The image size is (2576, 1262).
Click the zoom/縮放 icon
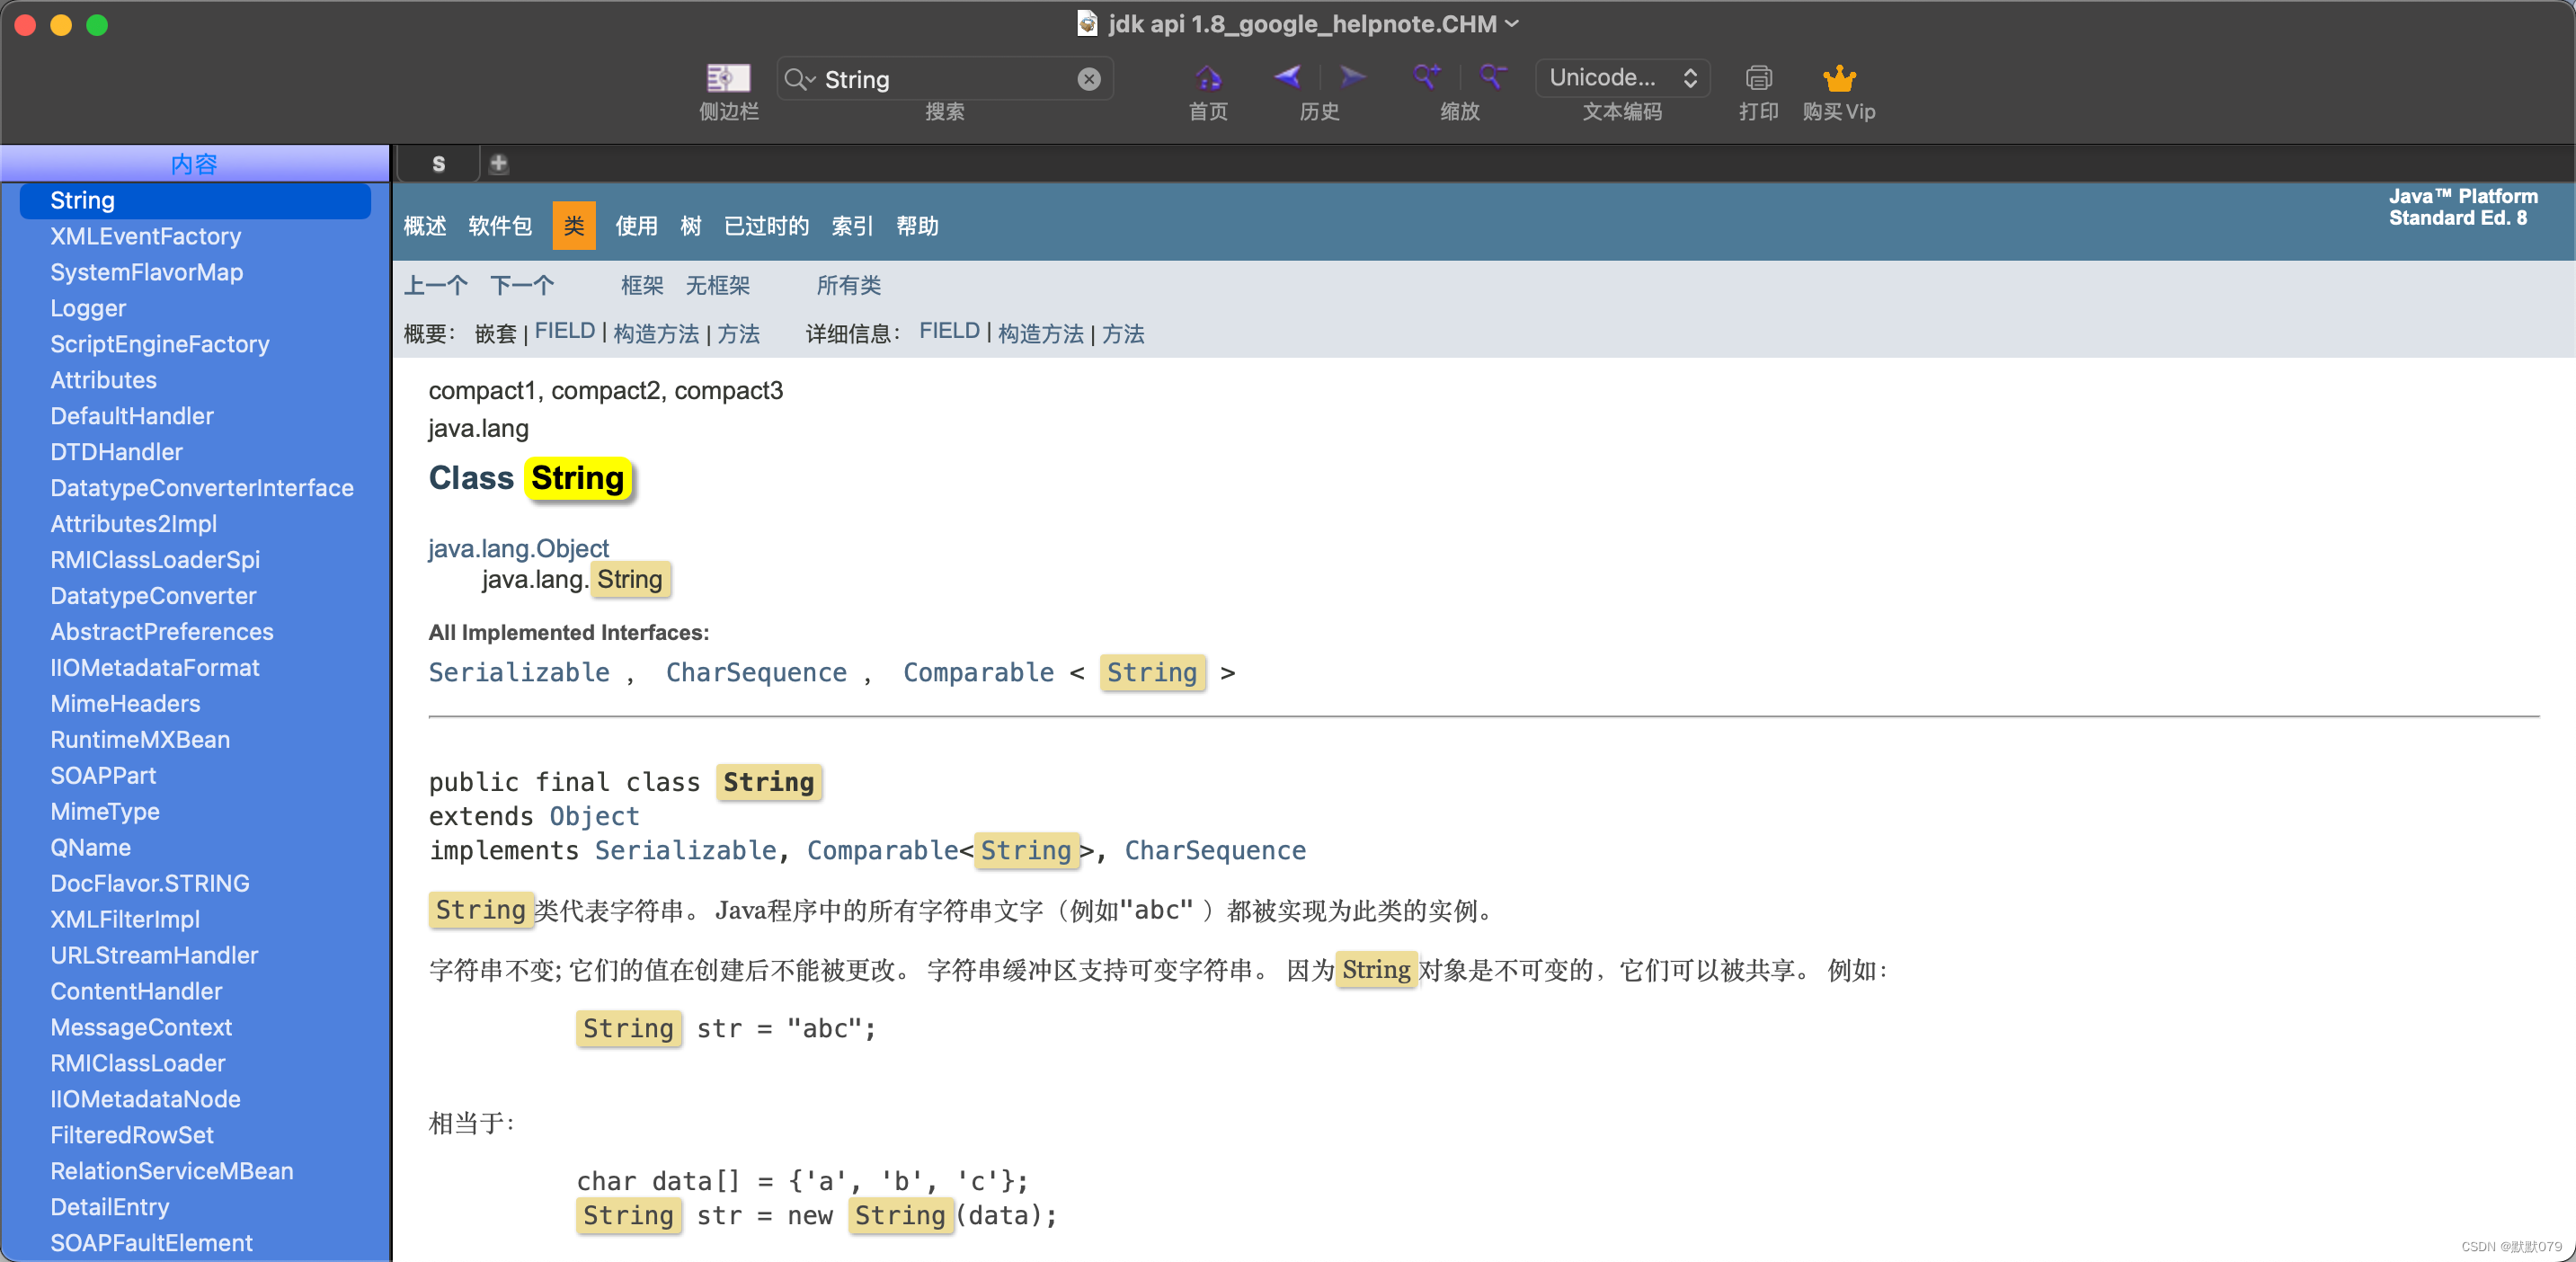point(1427,77)
